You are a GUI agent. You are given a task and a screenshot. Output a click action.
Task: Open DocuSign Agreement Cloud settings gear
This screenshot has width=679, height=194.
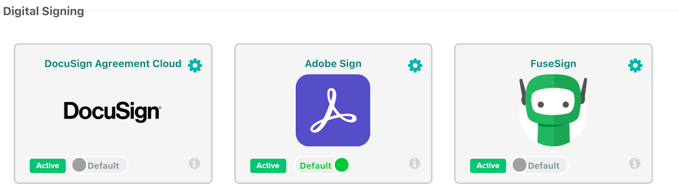click(195, 65)
